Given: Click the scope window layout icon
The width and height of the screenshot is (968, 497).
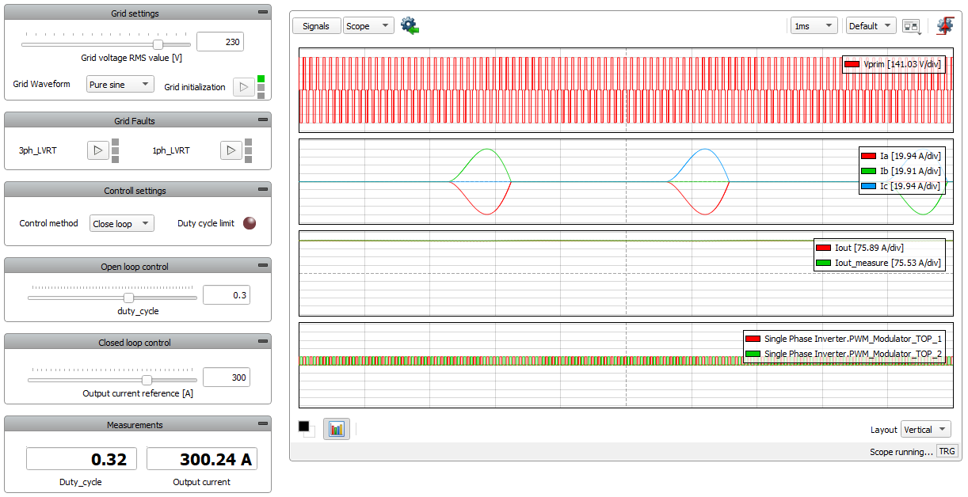Looking at the screenshot, I should [911, 26].
